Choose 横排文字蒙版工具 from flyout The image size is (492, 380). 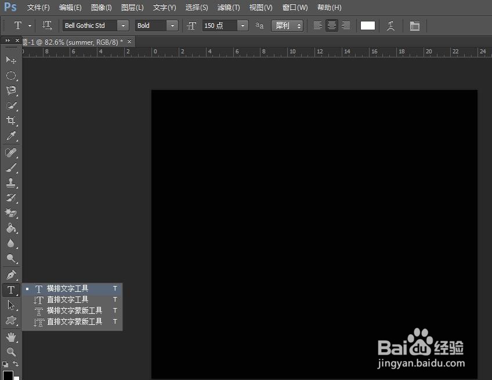72,310
